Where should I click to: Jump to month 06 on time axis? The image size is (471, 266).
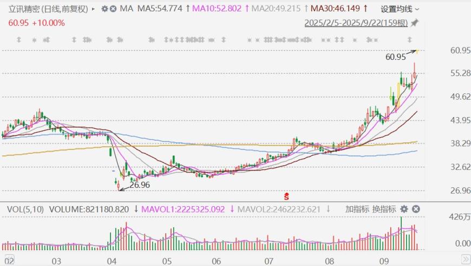point(216,261)
